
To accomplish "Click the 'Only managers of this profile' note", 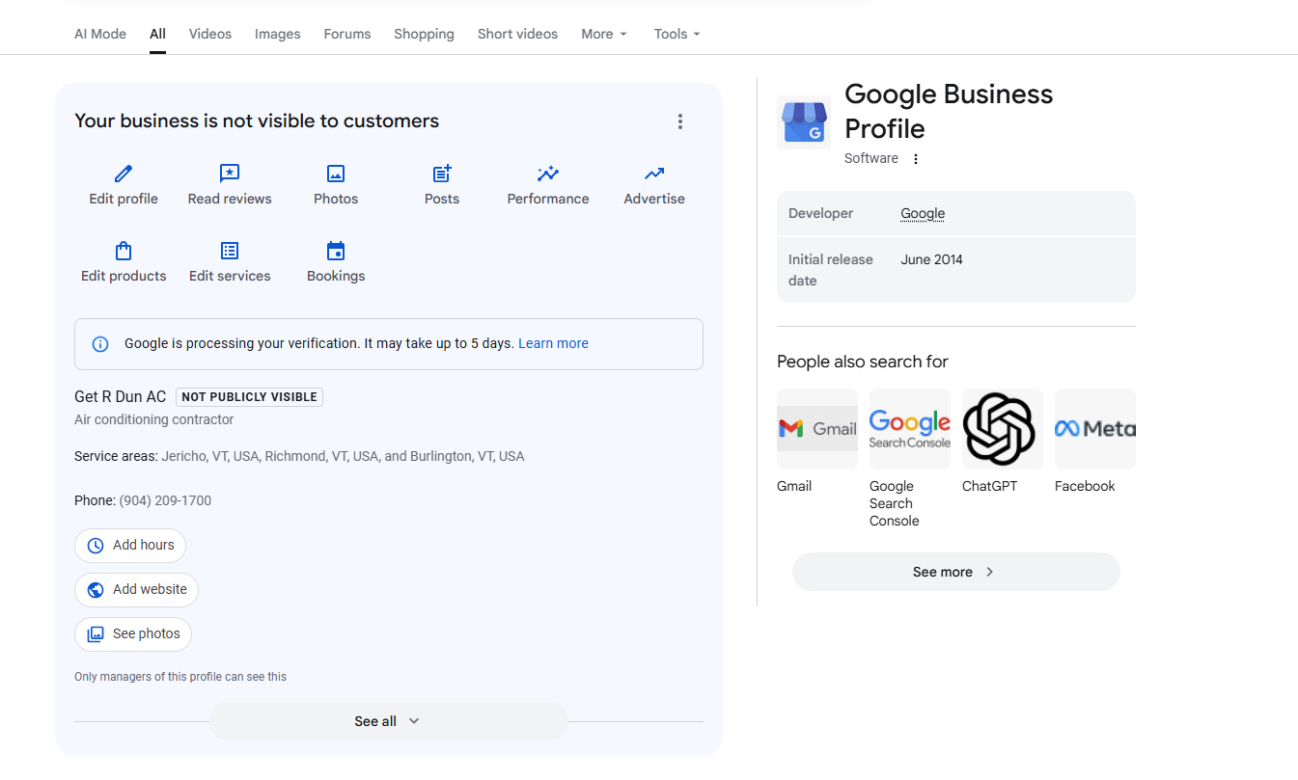I will click(180, 677).
